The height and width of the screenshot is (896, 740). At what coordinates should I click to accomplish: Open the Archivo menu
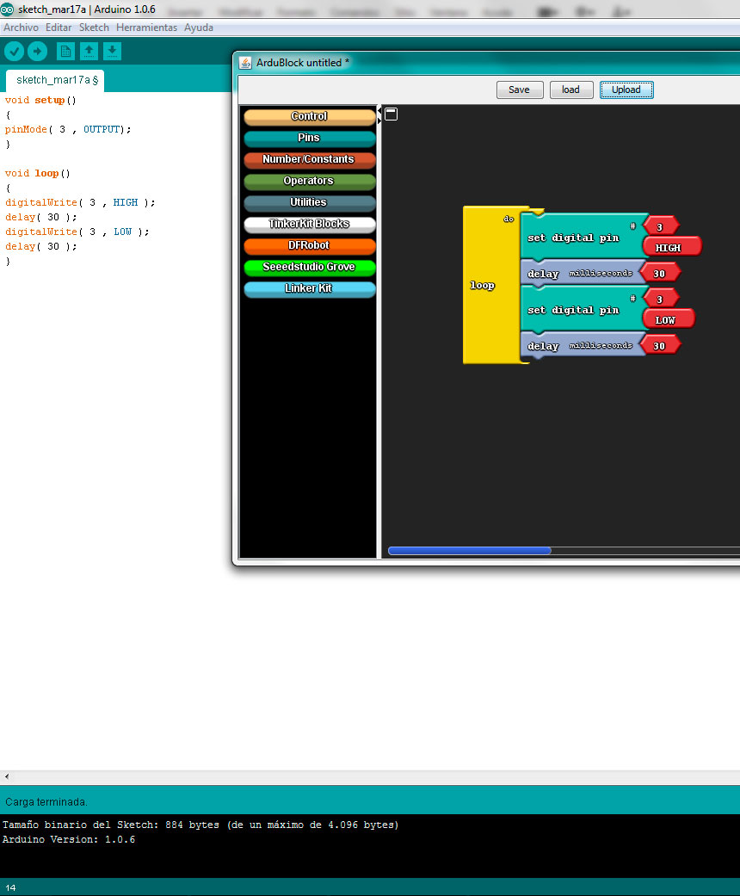22,28
